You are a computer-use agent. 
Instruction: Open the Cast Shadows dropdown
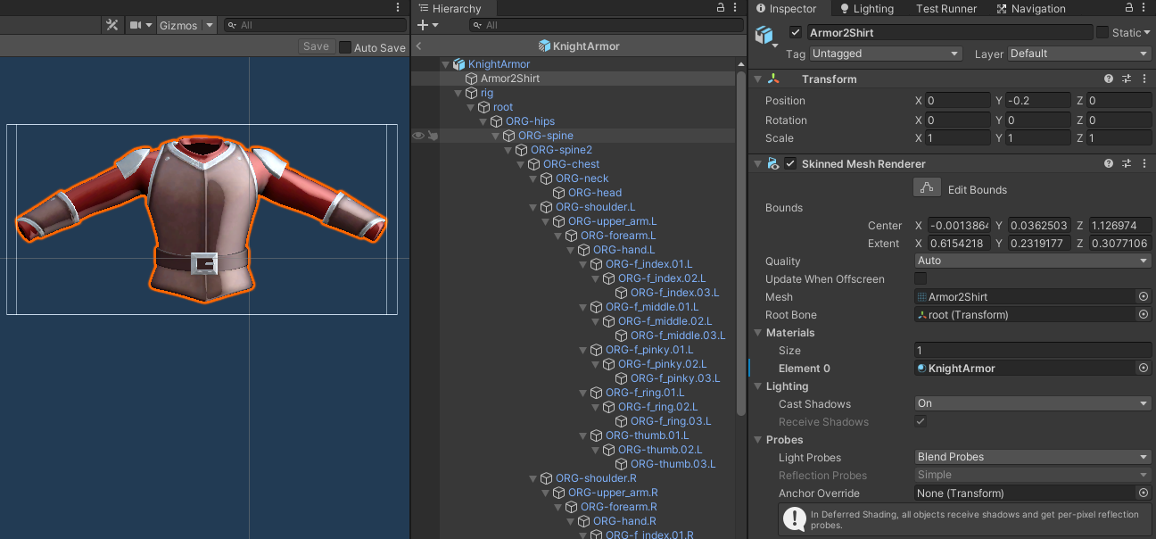1032,404
